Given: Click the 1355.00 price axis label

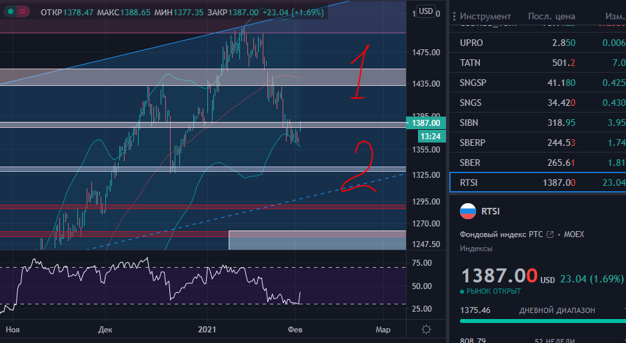Looking at the screenshot, I should click(x=426, y=150).
